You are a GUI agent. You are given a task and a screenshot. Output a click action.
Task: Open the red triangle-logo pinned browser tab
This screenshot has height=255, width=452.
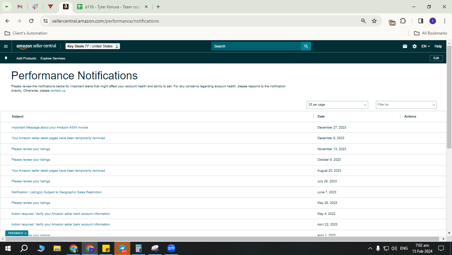[x=50, y=7]
